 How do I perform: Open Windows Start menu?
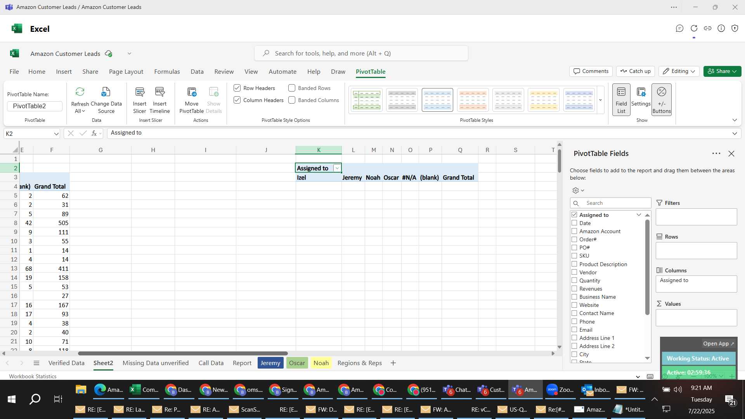pos(11,399)
